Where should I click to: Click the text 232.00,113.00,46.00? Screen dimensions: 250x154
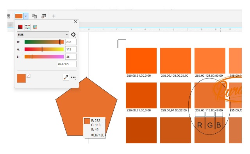(209, 110)
